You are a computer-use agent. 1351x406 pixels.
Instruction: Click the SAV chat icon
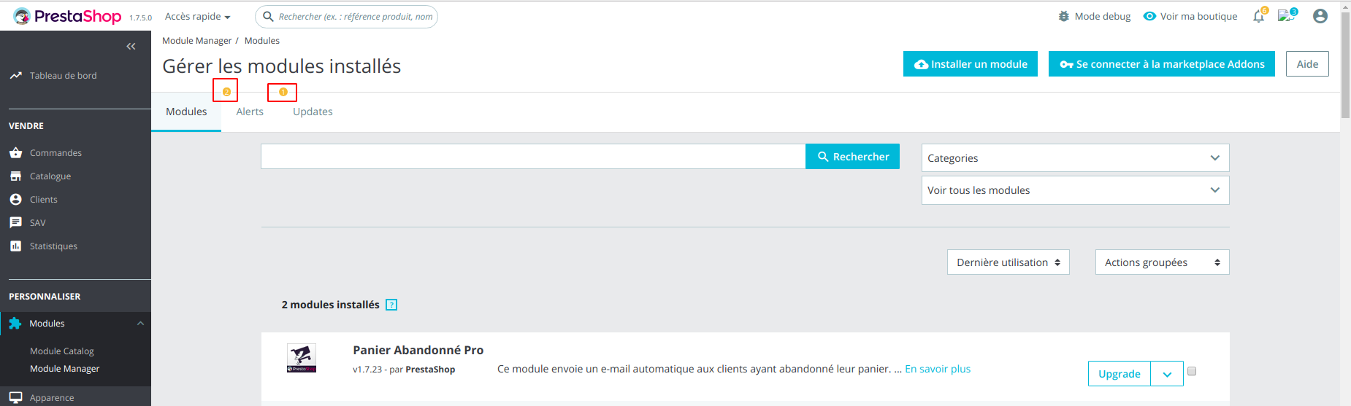(x=15, y=222)
